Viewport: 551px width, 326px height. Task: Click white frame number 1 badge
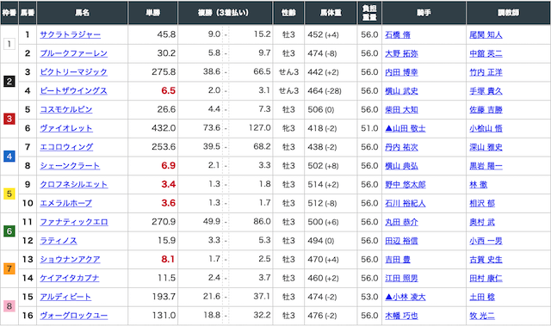[9, 44]
